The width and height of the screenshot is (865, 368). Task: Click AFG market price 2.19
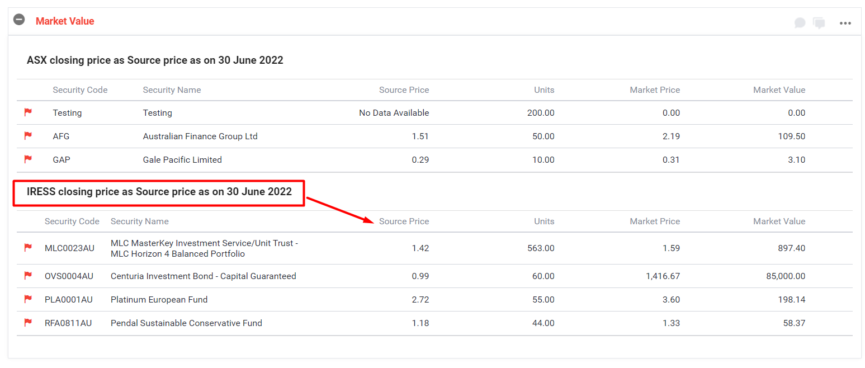(671, 136)
